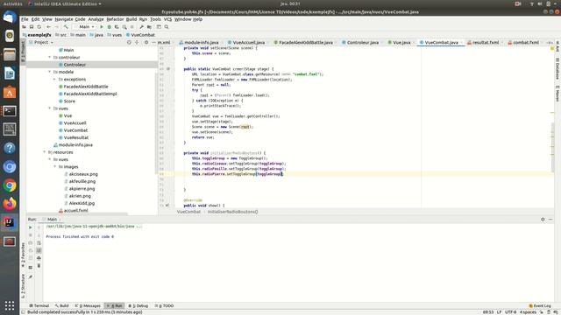Screen dimensions: 561x315
Task: Click the Synchronize toolbar icon
Action: click(x=39, y=27)
